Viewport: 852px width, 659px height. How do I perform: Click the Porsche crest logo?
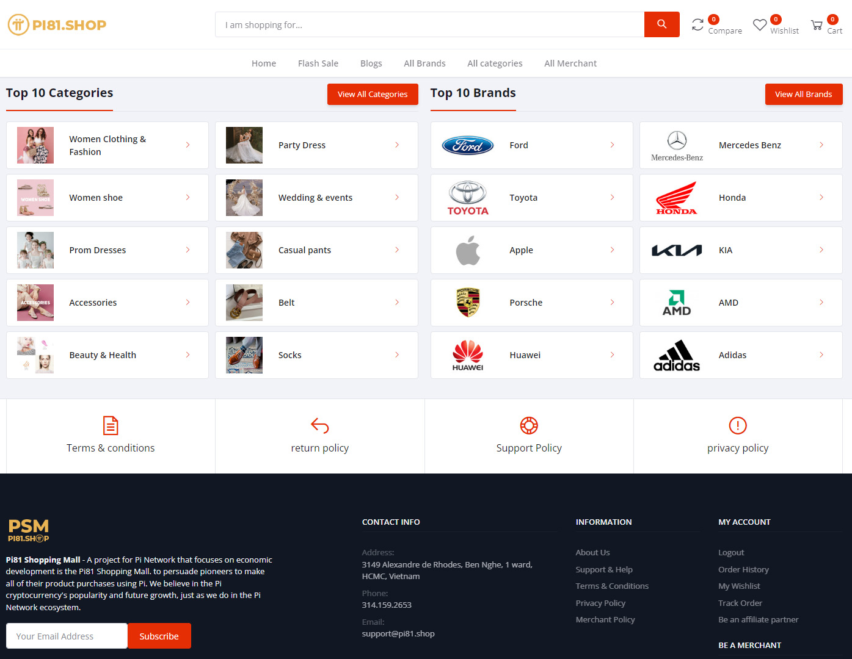[x=468, y=303]
